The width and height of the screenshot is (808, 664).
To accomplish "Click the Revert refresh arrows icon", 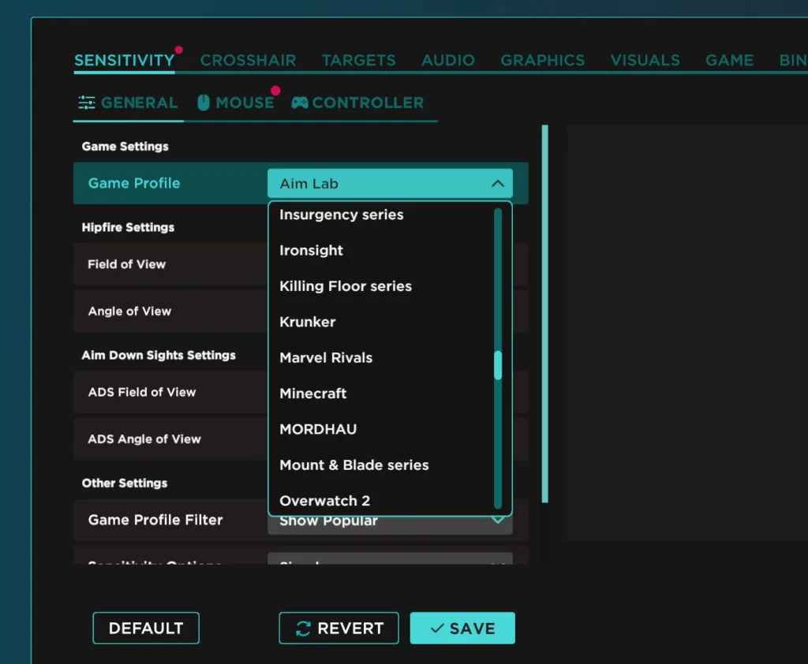I will point(303,629).
